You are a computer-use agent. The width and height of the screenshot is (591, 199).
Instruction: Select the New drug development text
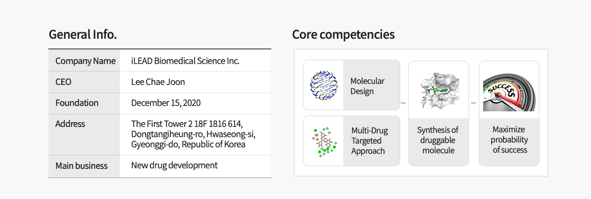(x=174, y=166)
